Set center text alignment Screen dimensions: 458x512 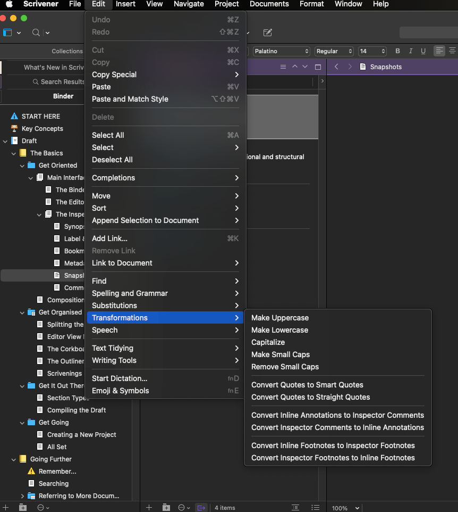click(452, 51)
